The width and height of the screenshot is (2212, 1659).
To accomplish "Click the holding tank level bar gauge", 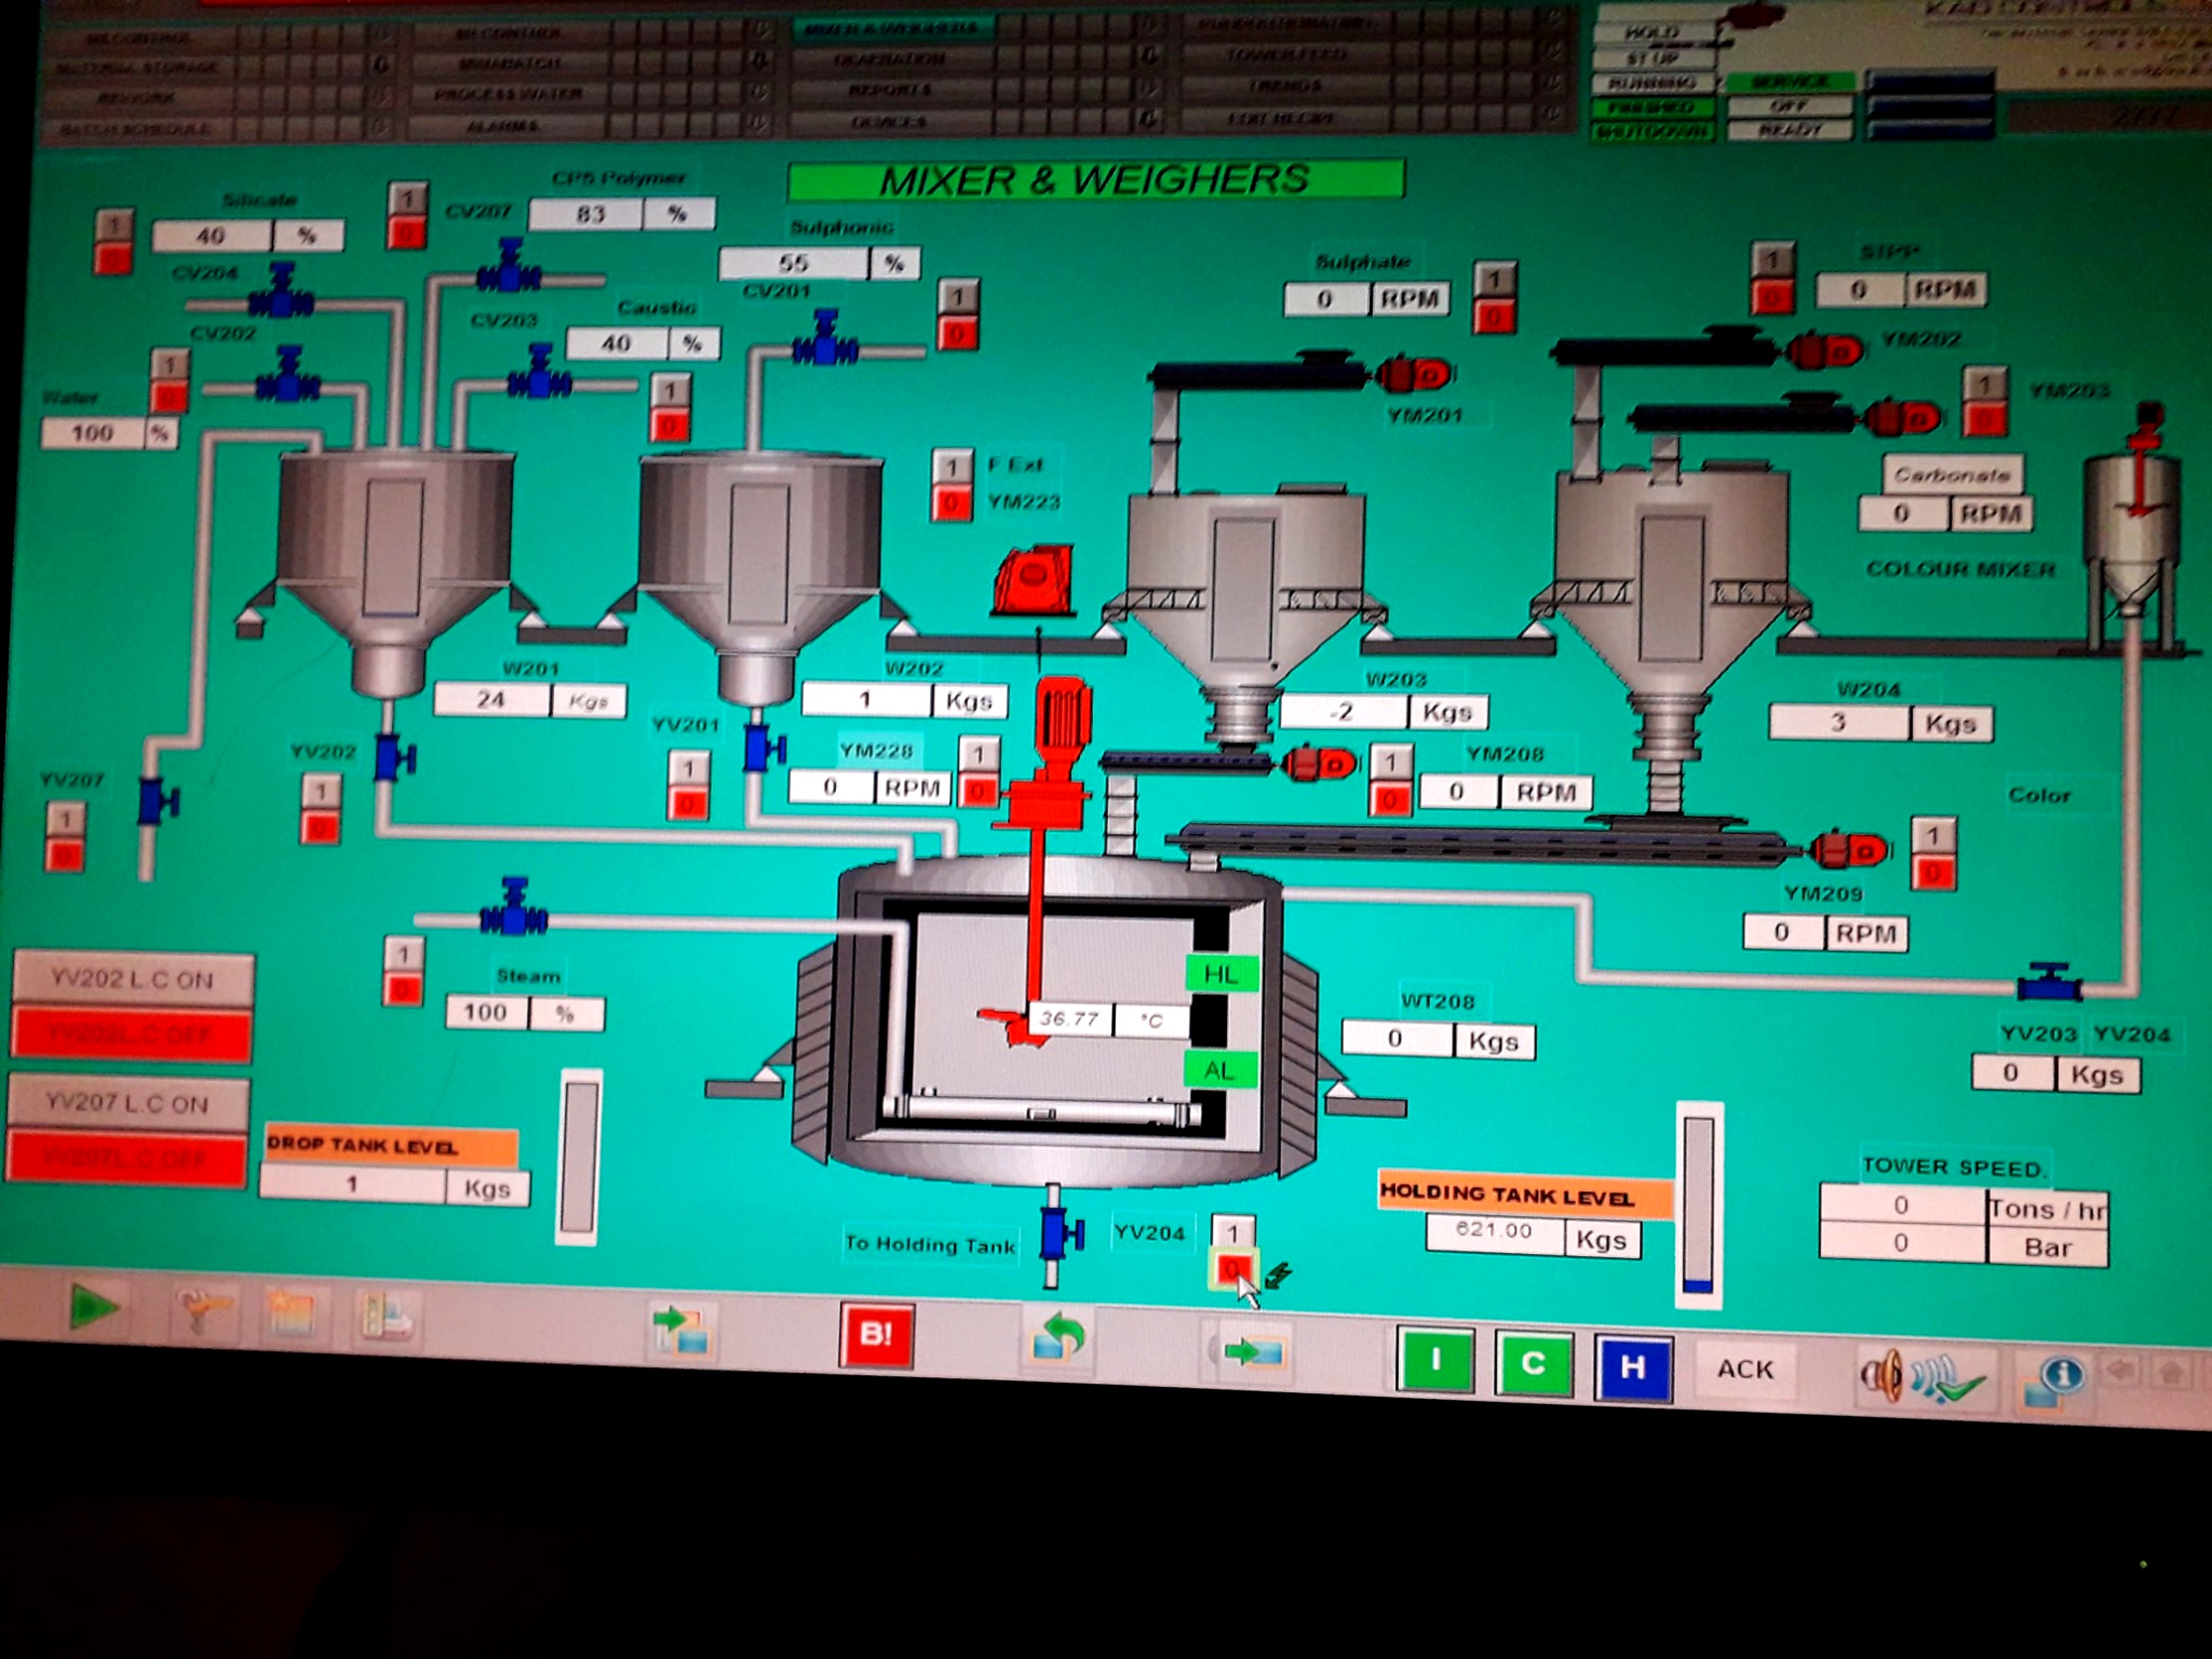I will [x=1699, y=1205].
